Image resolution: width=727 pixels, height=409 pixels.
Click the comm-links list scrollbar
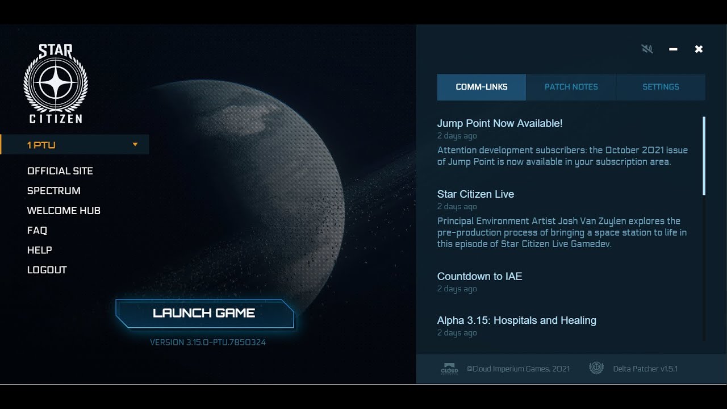click(x=704, y=156)
